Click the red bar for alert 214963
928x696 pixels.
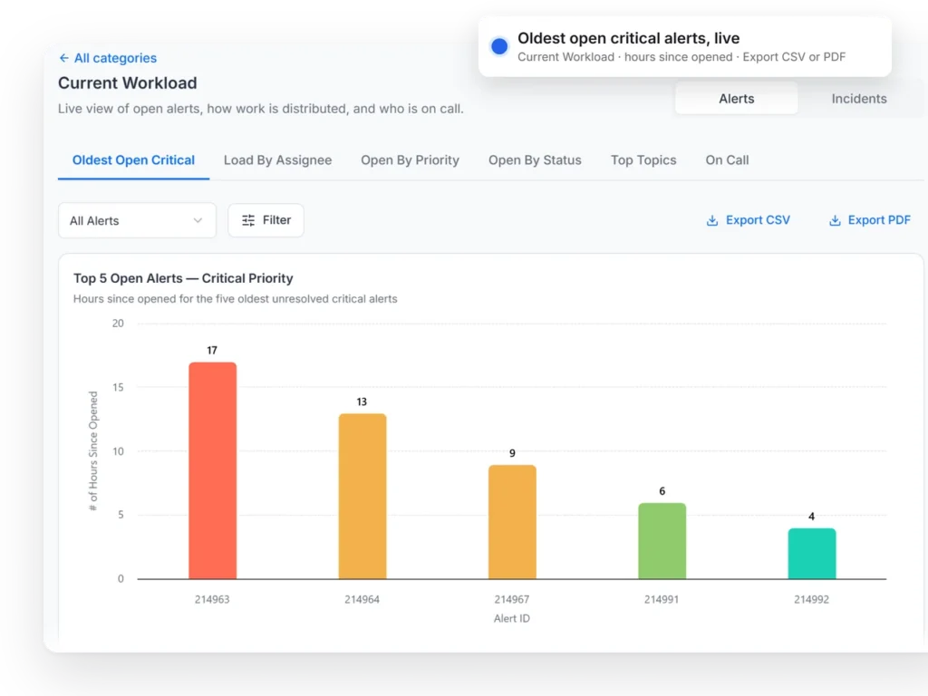click(212, 470)
